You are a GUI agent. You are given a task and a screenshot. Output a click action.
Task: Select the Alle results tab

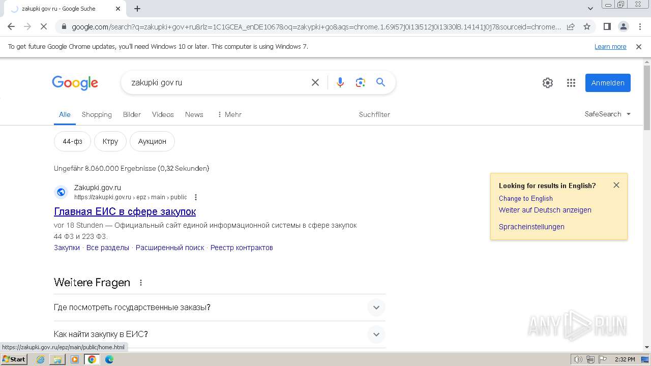pyautogui.click(x=65, y=114)
